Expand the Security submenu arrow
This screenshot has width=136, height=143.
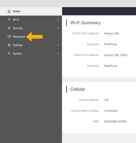click(x=58, y=28)
